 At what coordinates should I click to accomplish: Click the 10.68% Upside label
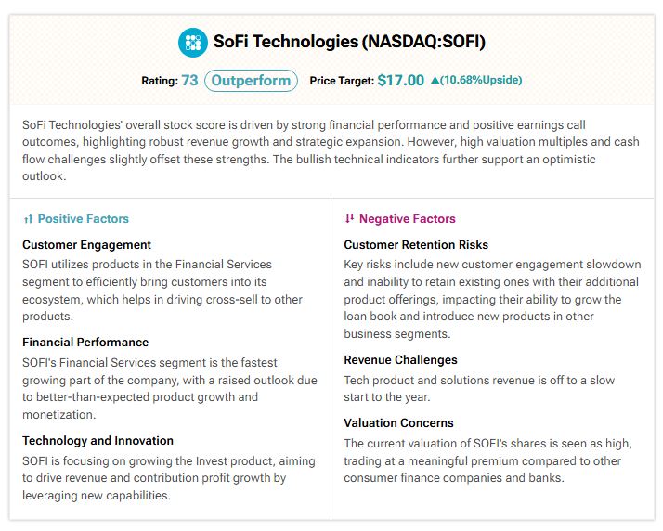[x=481, y=80]
